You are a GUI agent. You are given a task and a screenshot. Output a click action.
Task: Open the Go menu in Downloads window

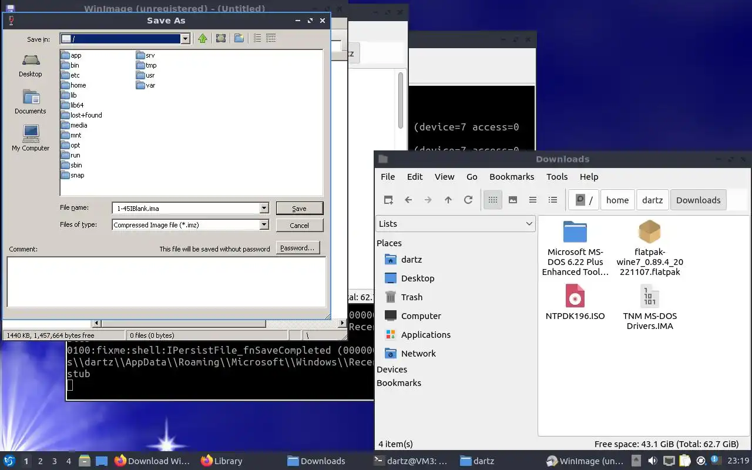pyautogui.click(x=472, y=176)
